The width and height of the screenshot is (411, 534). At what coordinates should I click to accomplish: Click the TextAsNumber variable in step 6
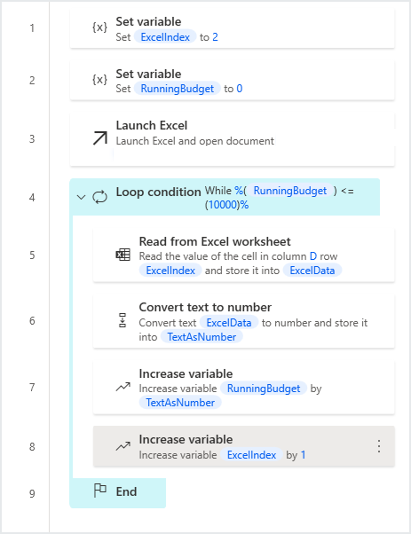tap(202, 337)
